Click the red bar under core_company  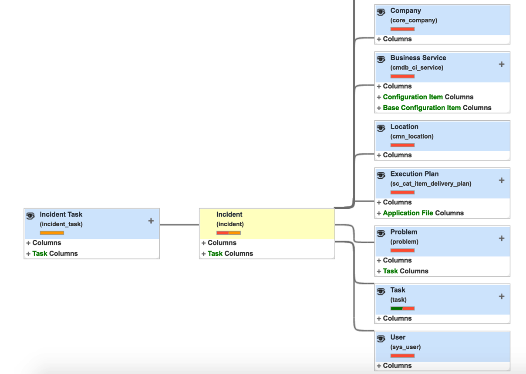(x=402, y=29)
